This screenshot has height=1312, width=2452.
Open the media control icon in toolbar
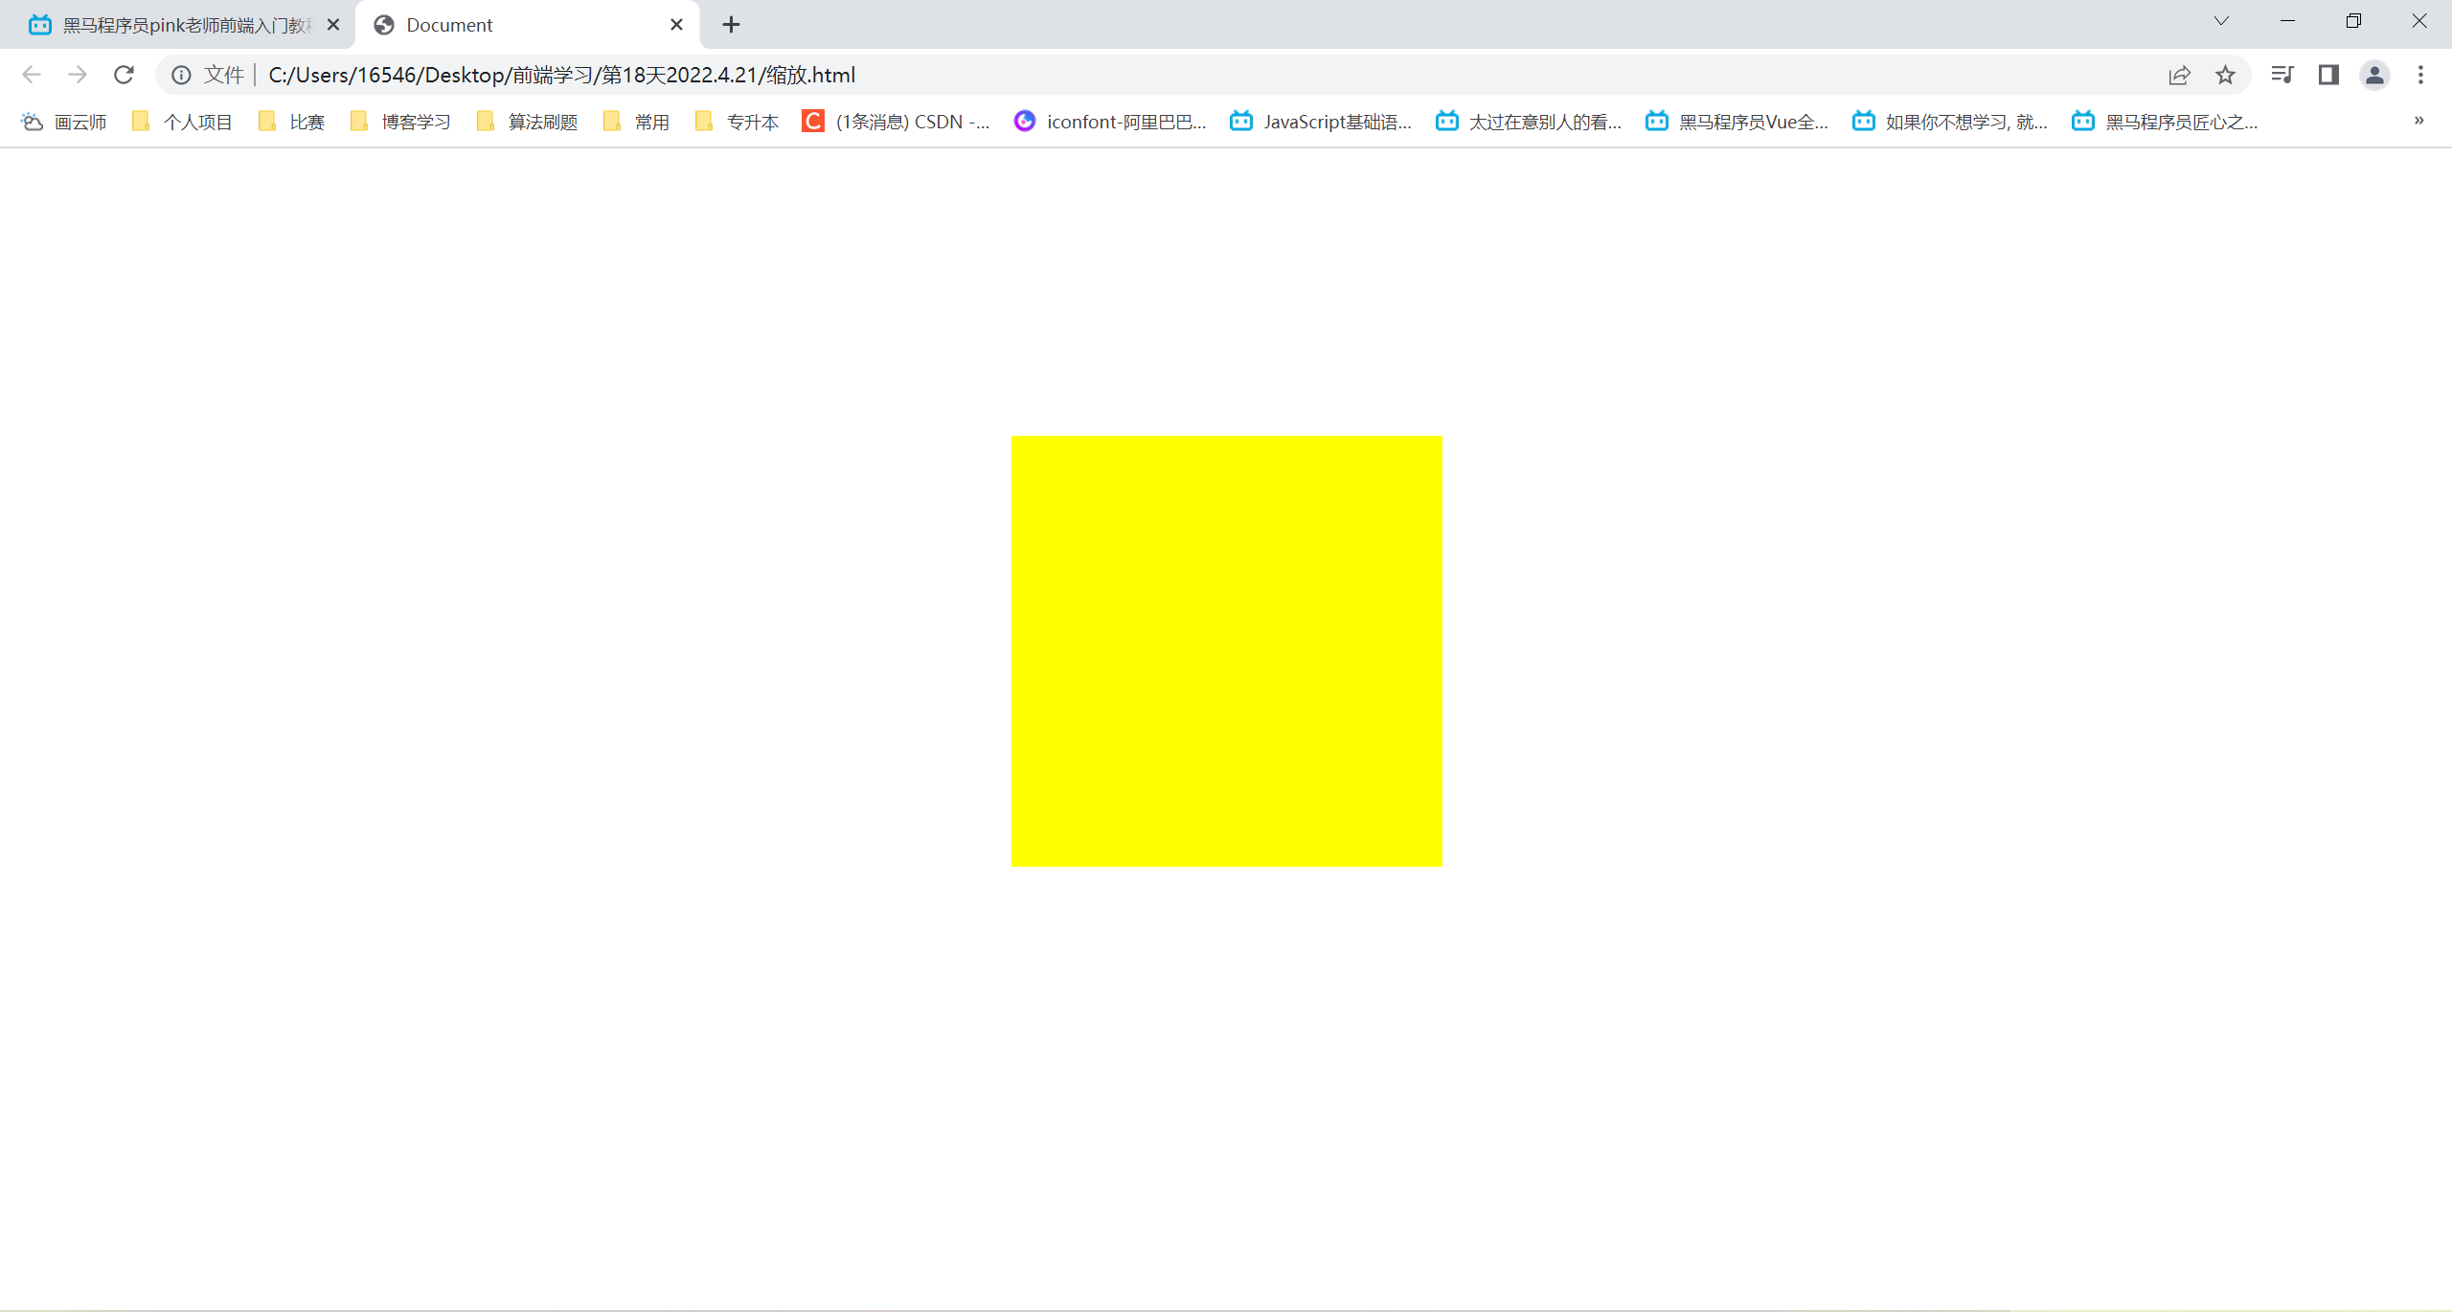(2282, 75)
